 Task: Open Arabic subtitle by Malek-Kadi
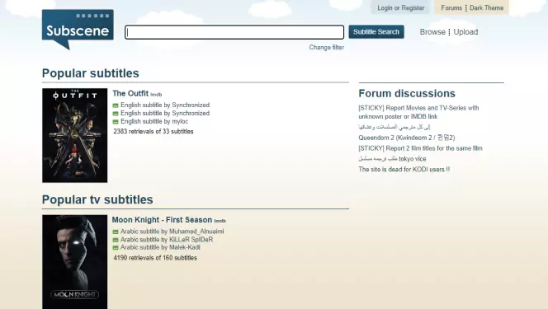point(160,247)
